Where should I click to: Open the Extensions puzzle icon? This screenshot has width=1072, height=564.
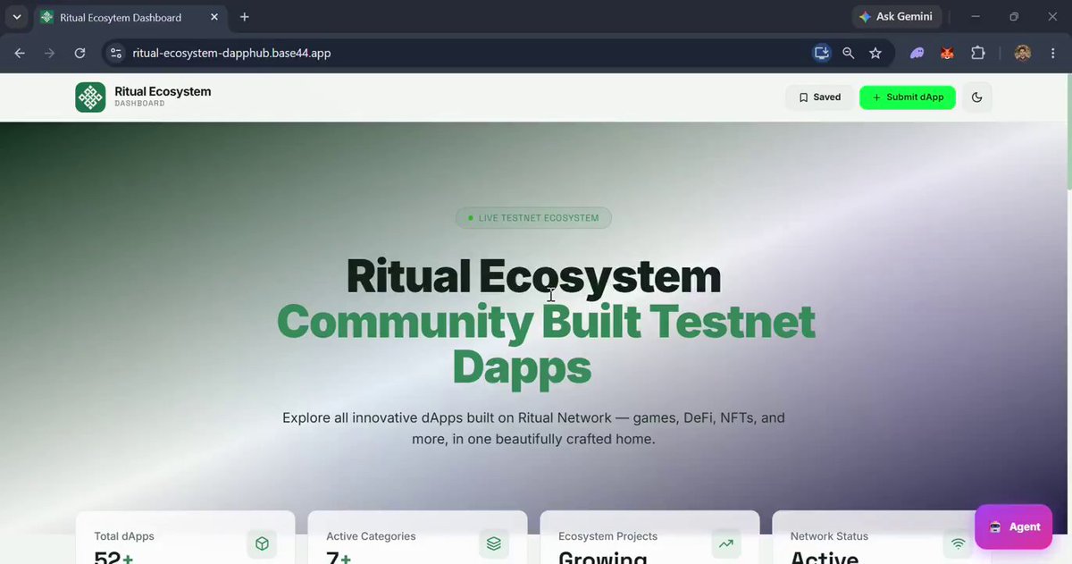click(x=977, y=53)
